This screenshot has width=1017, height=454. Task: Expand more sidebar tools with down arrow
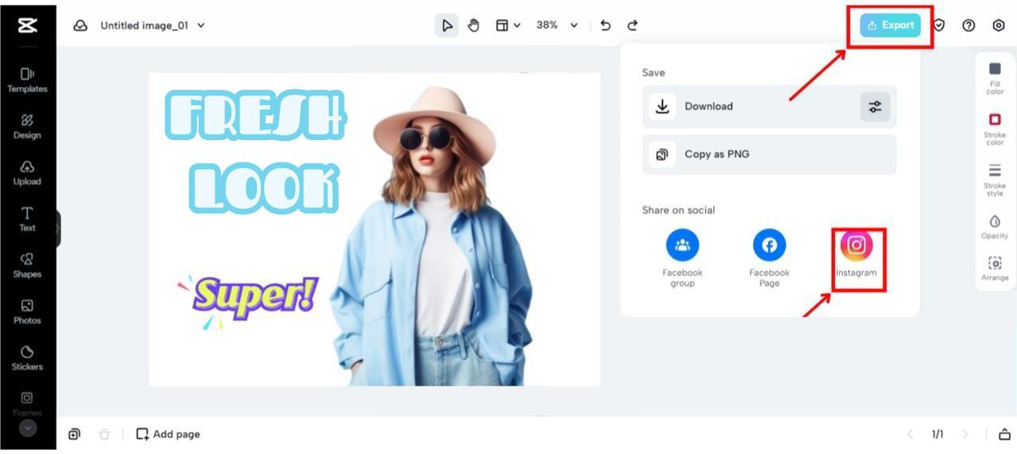pyautogui.click(x=28, y=429)
